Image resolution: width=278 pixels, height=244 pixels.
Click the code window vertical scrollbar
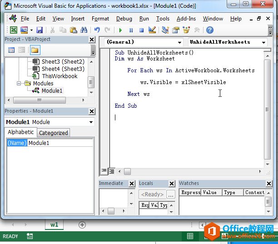268,110
